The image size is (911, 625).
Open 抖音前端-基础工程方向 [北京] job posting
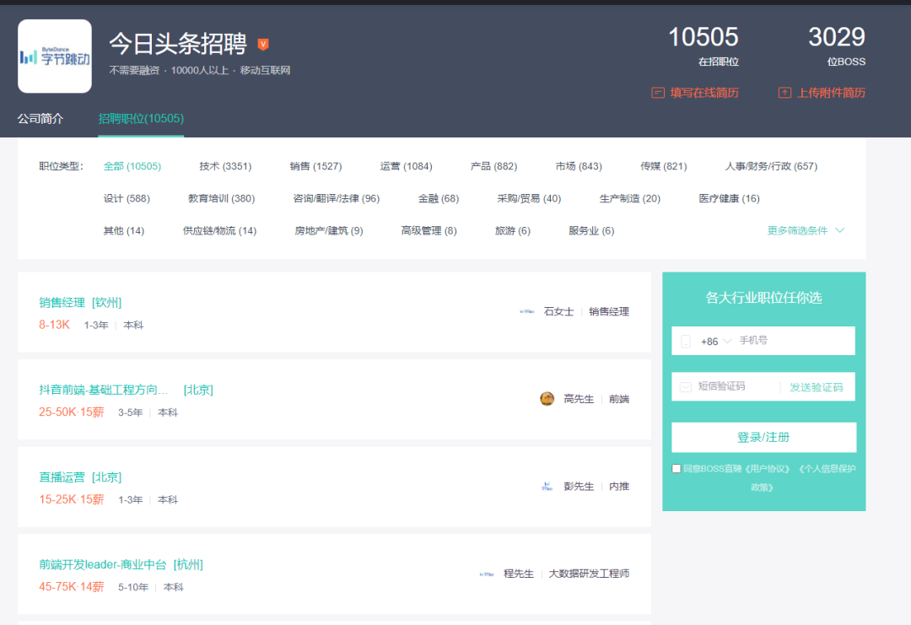click(126, 390)
